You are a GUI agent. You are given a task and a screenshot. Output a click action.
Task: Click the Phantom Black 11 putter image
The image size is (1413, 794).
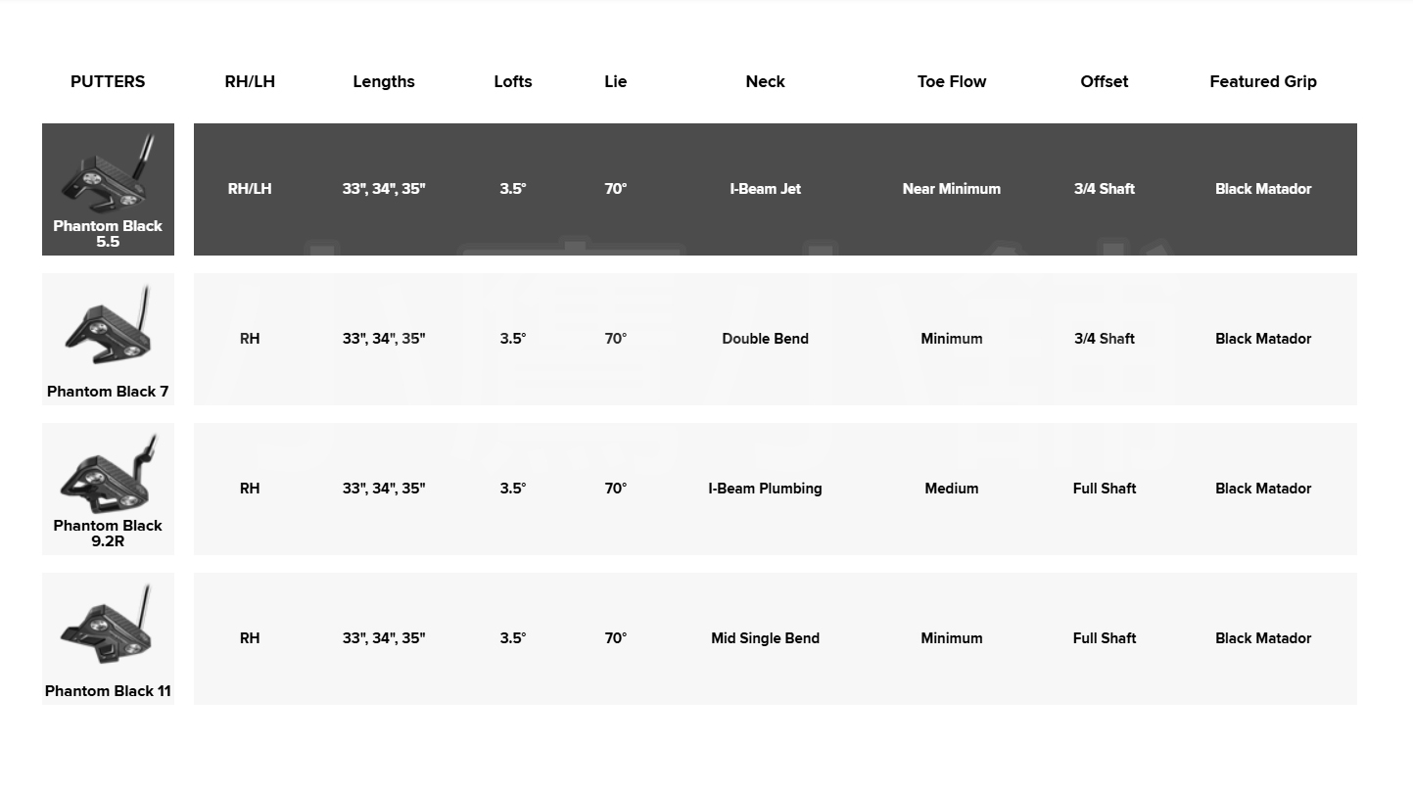coord(108,625)
